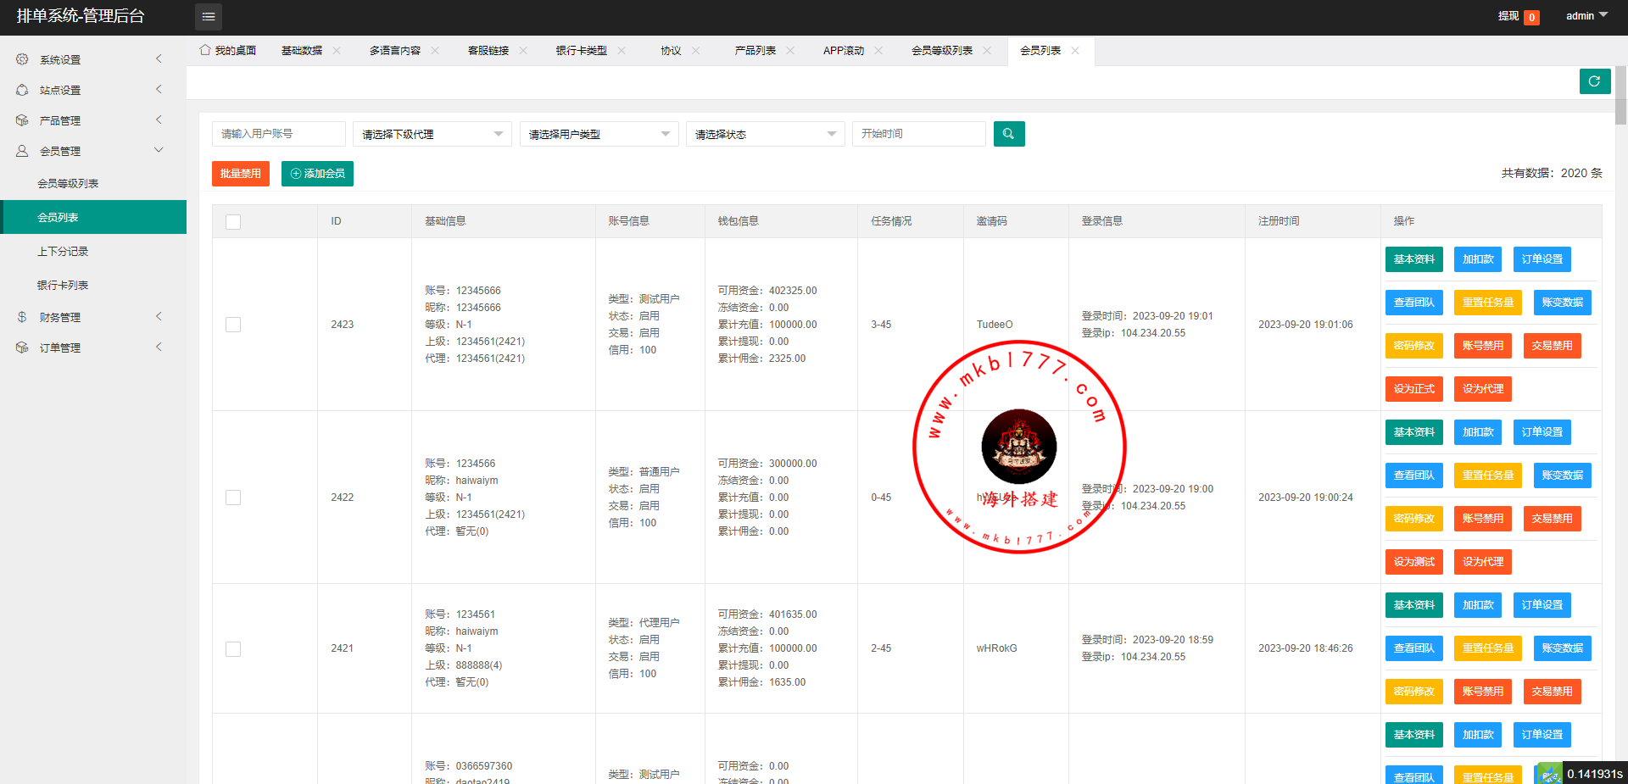The image size is (1628, 784).
Task: Tick the checkbox for member ID 2422
Action: (233, 498)
